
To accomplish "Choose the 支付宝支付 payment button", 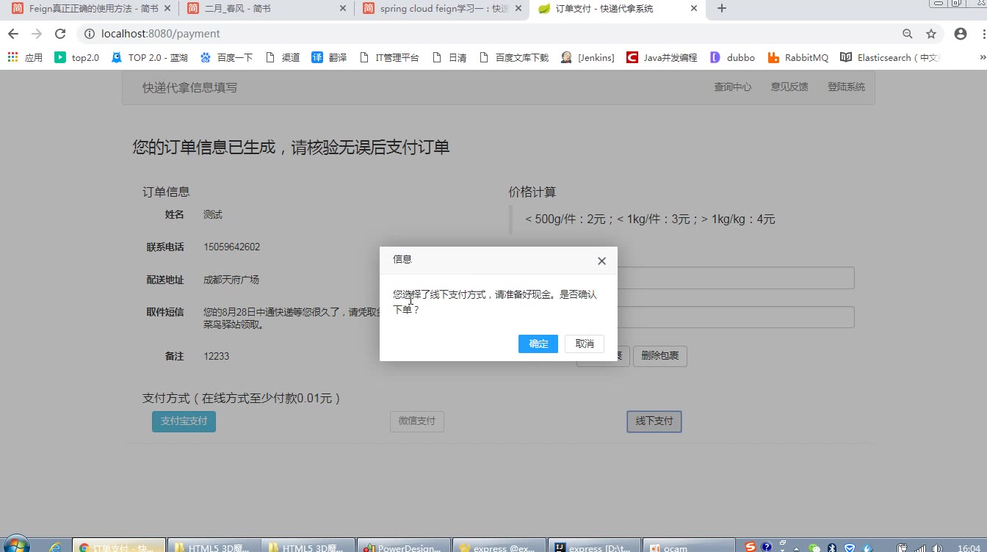I will pos(184,421).
